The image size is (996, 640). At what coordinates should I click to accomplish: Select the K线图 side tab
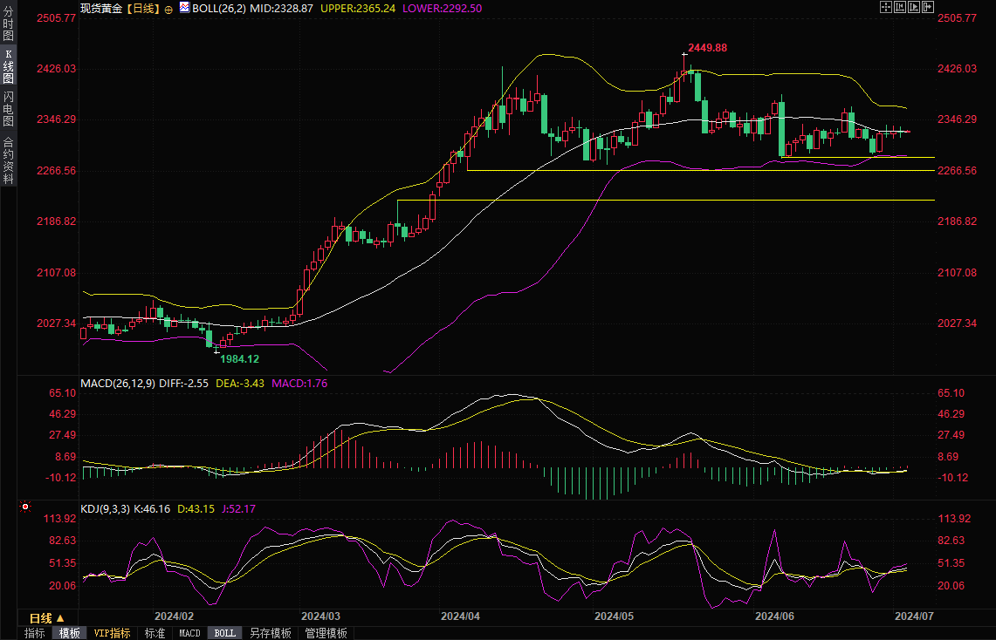tap(8, 65)
